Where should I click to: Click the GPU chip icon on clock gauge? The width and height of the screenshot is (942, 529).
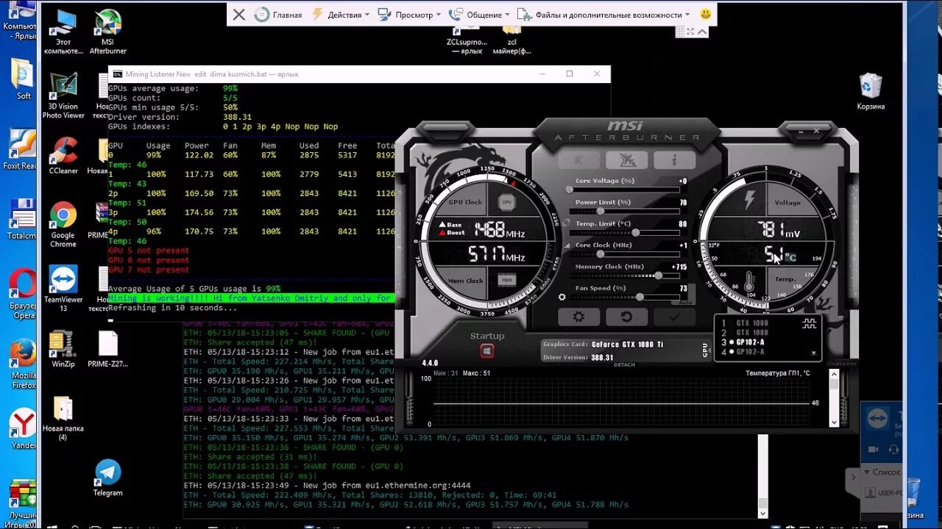pyautogui.click(x=506, y=202)
